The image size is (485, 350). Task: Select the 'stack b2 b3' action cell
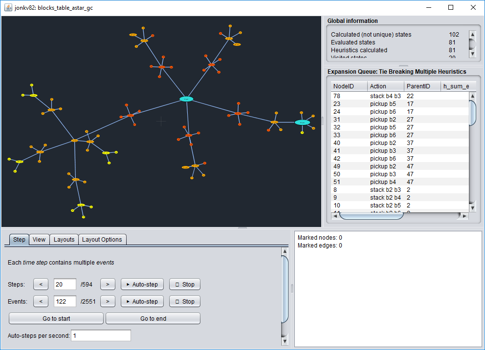click(385, 190)
